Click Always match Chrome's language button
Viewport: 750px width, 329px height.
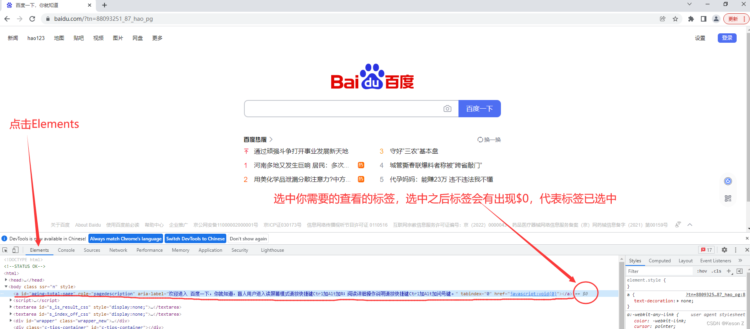click(126, 239)
